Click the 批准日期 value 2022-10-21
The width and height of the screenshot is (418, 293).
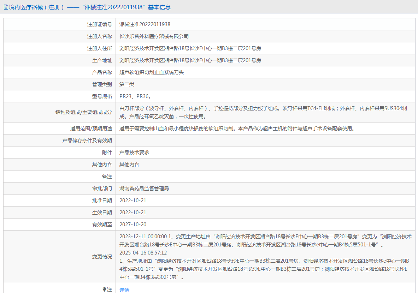pos(133,201)
